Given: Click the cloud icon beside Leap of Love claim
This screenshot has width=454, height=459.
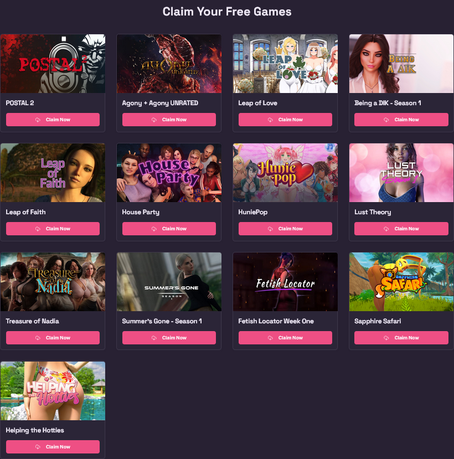Looking at the screenshot, I should click(270, 120).
